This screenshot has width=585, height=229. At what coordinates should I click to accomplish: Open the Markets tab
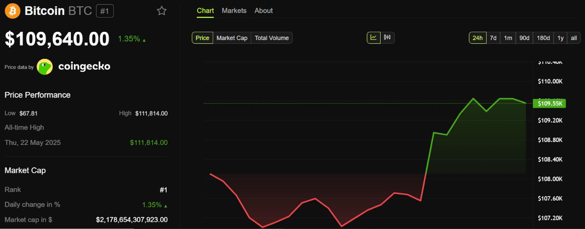(x=234, y=10)
